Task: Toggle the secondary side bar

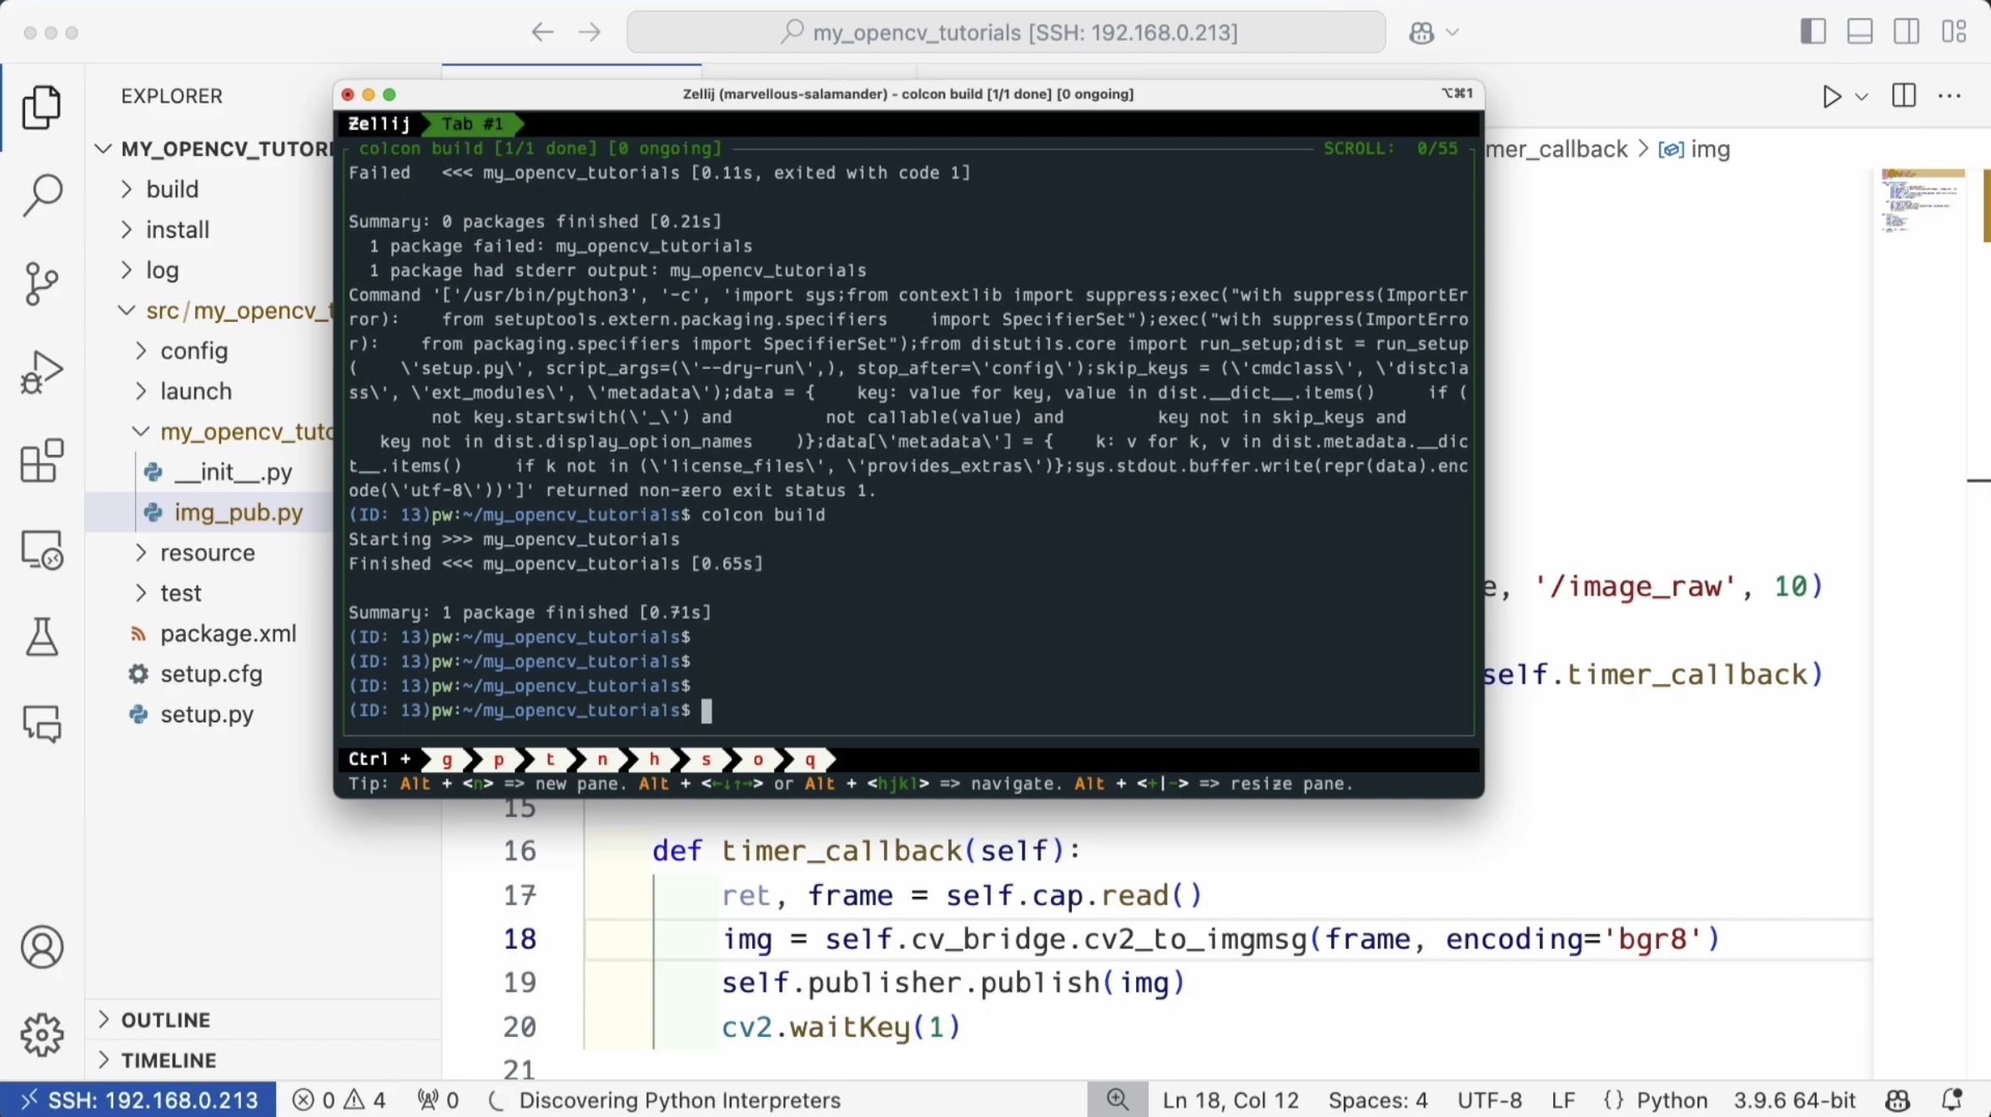Action: (x=1906, y=33)
